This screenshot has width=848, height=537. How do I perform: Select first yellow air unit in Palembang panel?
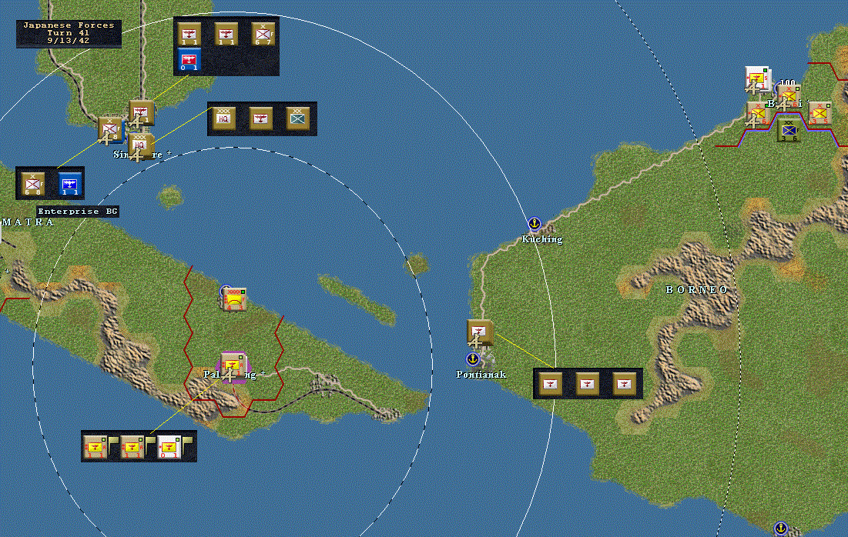(x=96, y=447)
